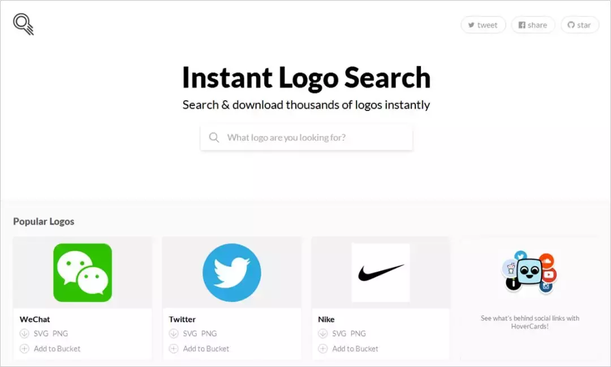Select the Nike swoosh logo thumbnail

tap(381, 273)
